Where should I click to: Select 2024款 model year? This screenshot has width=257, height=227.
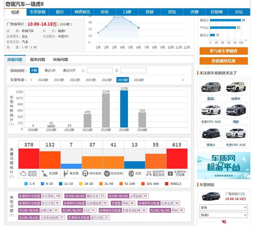(x=43, y=80)
